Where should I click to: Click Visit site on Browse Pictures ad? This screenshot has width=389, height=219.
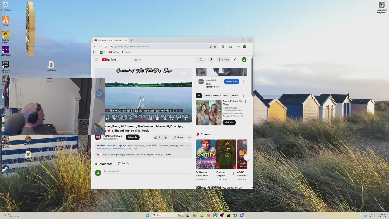click(x=229, y=122)
